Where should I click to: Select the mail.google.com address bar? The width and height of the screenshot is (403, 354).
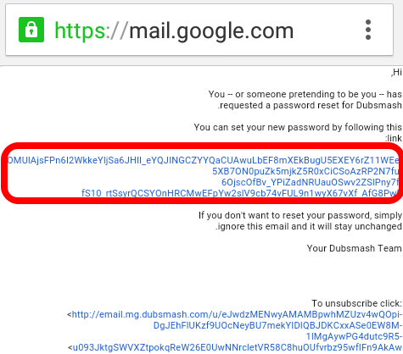[199, 30]
